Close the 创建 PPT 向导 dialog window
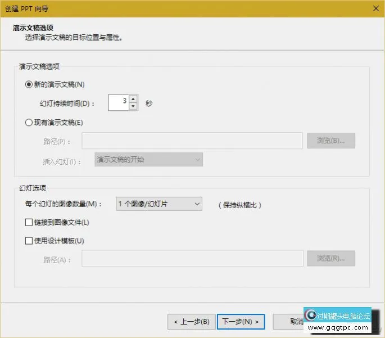 point(374,8)
